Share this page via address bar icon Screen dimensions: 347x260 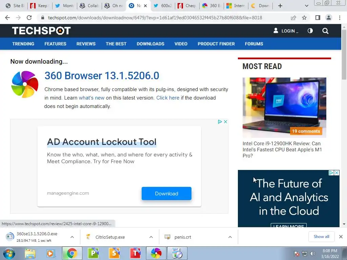(x=293, y=18)
